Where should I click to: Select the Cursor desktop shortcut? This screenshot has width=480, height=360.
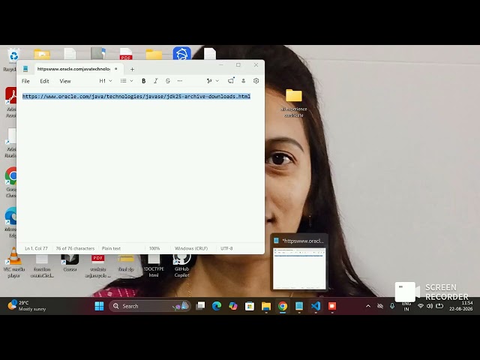tap(70, 262)
